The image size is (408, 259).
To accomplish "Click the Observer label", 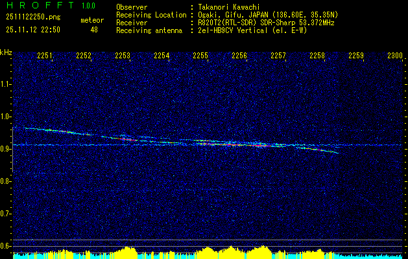I will 132,7.
